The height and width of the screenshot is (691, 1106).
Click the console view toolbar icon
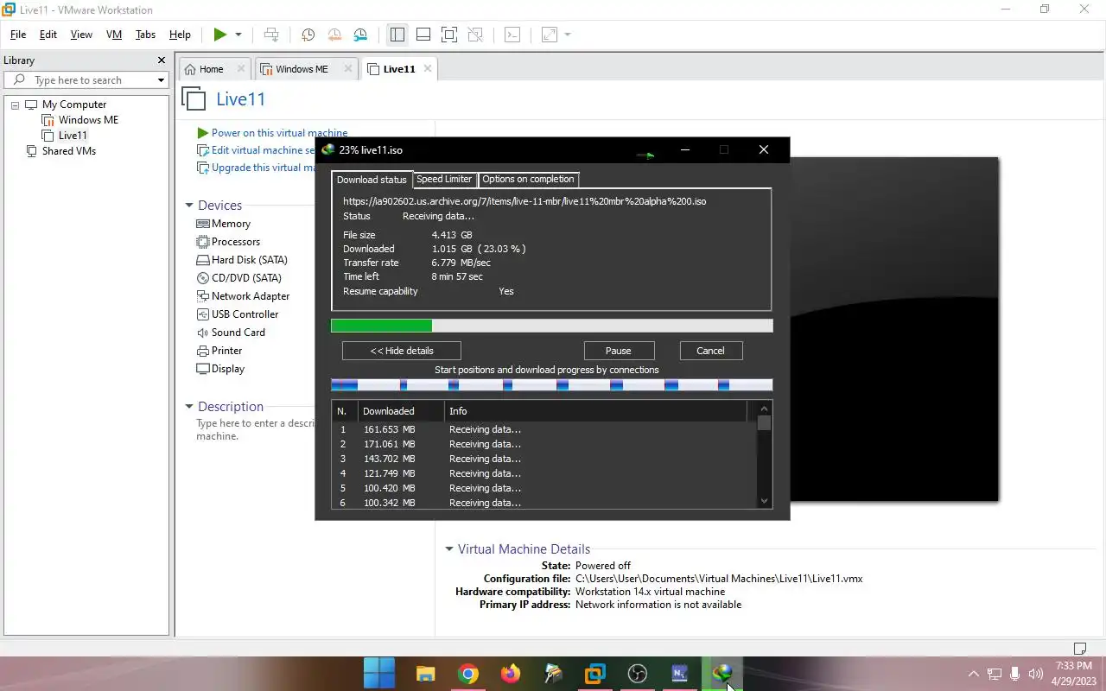[x=512, y=35]
